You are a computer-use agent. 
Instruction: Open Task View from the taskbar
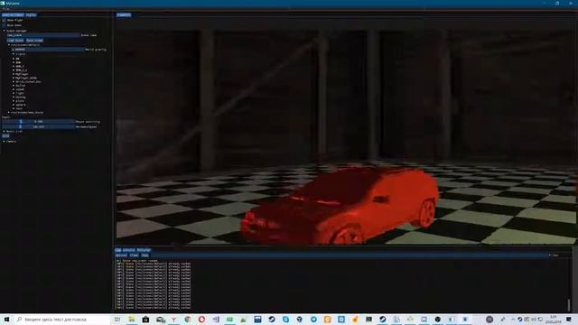[x=117, y=320]
